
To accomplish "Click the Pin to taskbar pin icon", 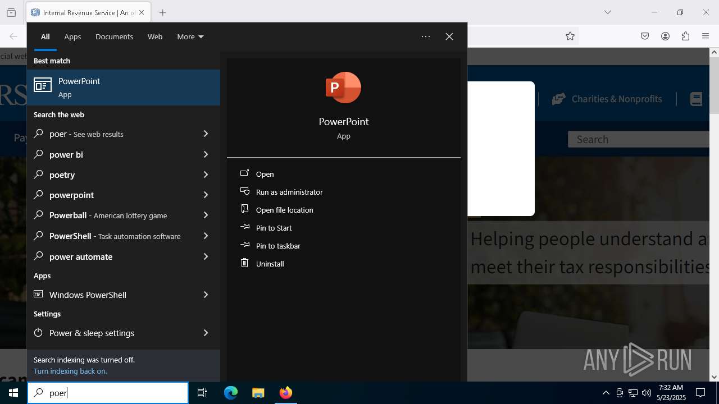I will (244, 245).
